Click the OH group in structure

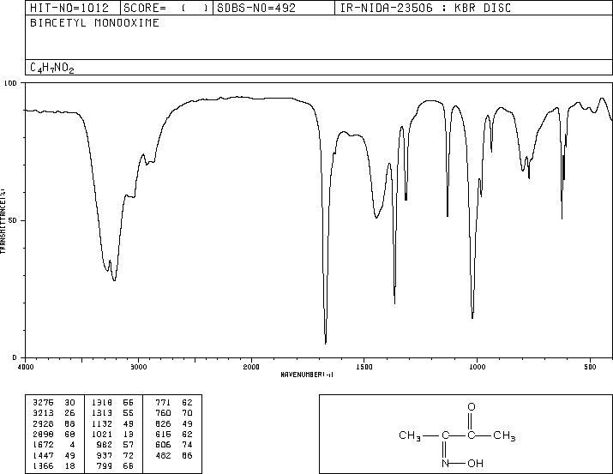coord(475,464)
